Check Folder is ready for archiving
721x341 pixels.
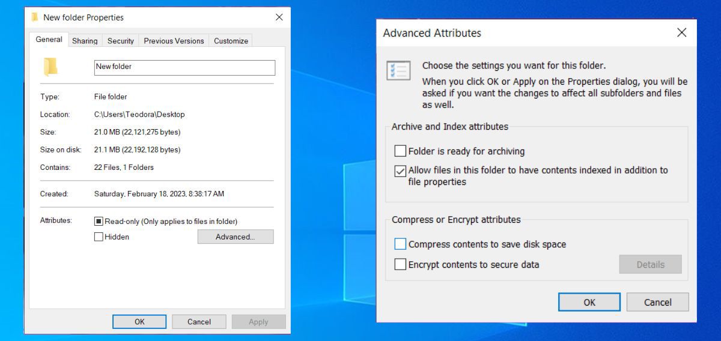400,151
